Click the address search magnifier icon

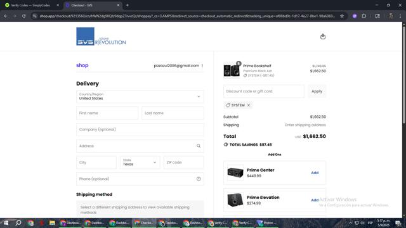199,146
